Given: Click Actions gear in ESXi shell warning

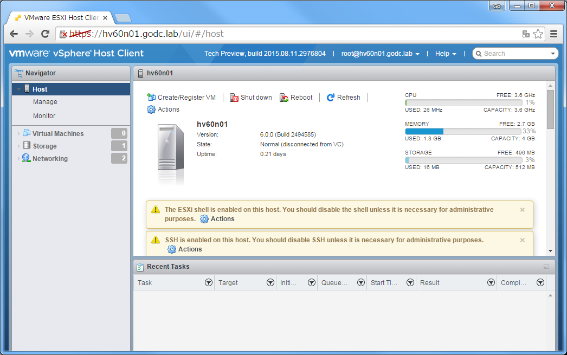Looking at the screenshot, I should pos(204,219).
